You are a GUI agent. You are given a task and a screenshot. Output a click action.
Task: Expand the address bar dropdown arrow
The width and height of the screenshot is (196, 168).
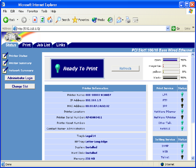coord(168,29)
